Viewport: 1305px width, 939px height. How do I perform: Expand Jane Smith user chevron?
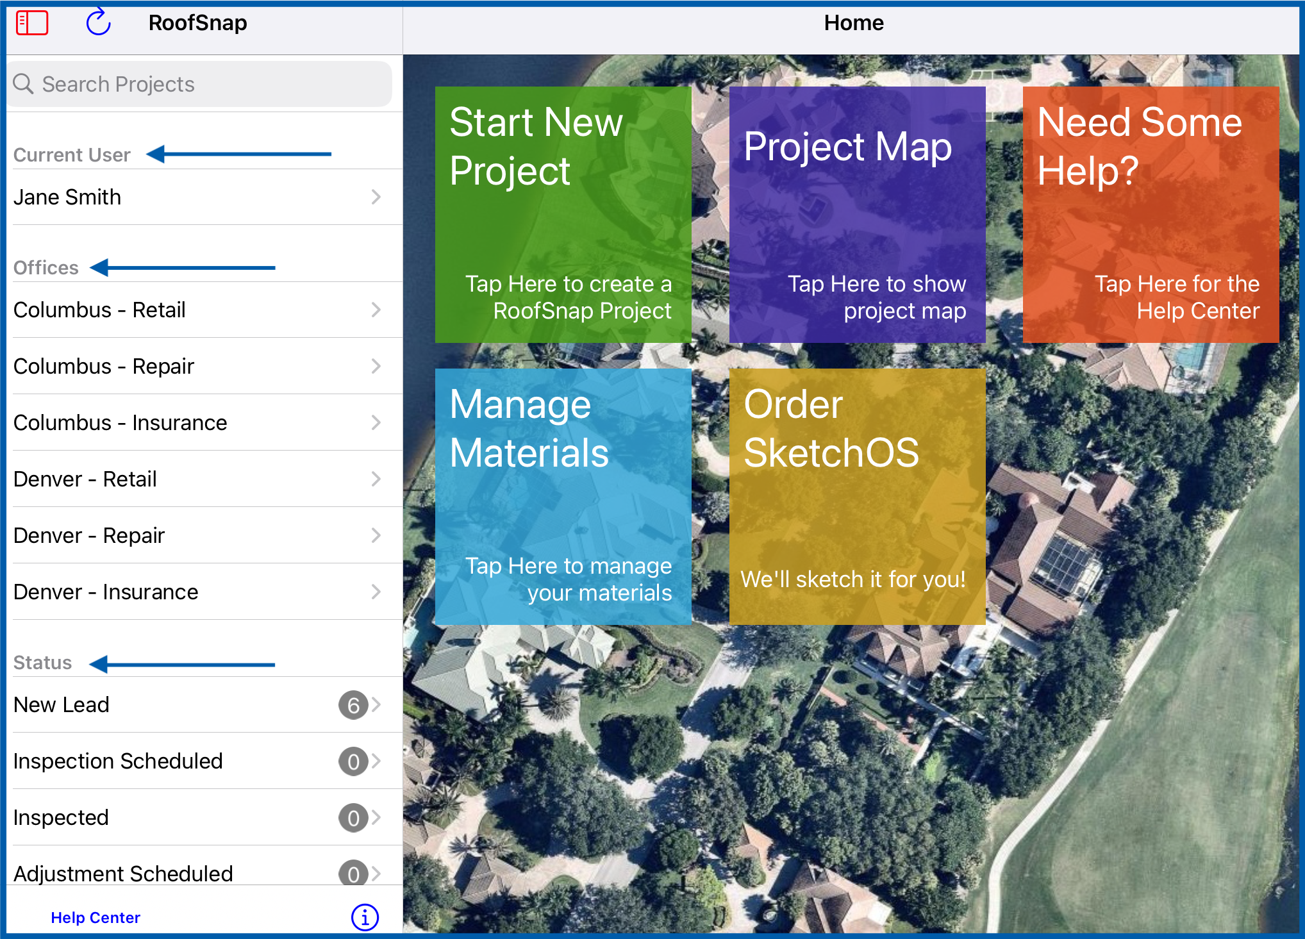[376, 197]
